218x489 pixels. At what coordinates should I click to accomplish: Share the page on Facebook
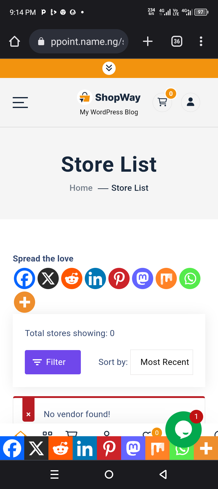click(24, 278)
